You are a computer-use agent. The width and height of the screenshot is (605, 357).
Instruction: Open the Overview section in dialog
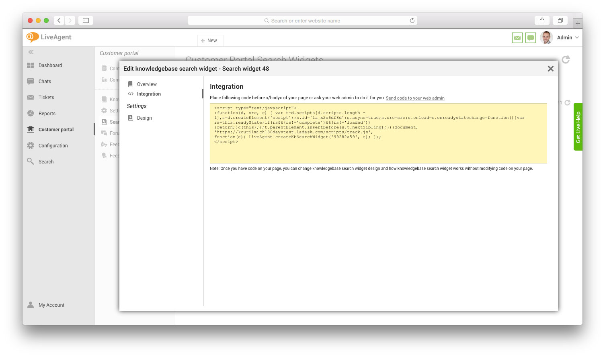click(147, 84)
